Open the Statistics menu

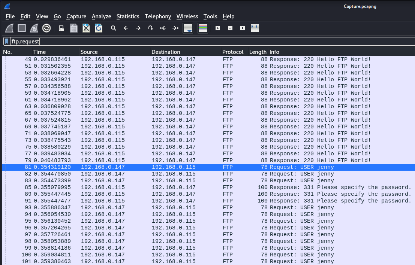point(128,16)
